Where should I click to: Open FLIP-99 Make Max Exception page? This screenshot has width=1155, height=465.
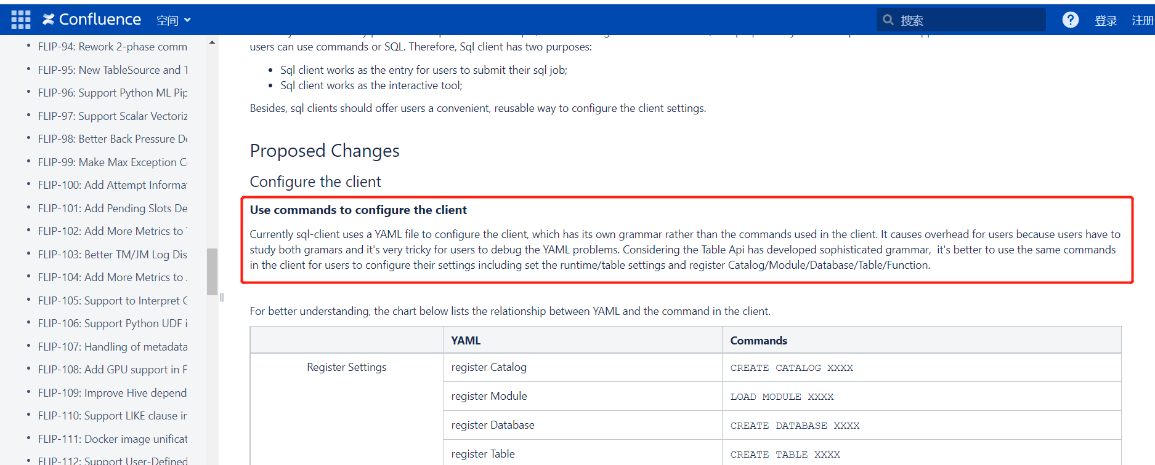click(x=112, y=162)
